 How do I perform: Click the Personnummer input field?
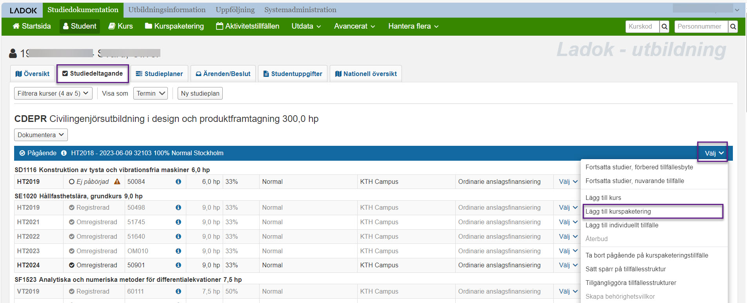(701, 27)
